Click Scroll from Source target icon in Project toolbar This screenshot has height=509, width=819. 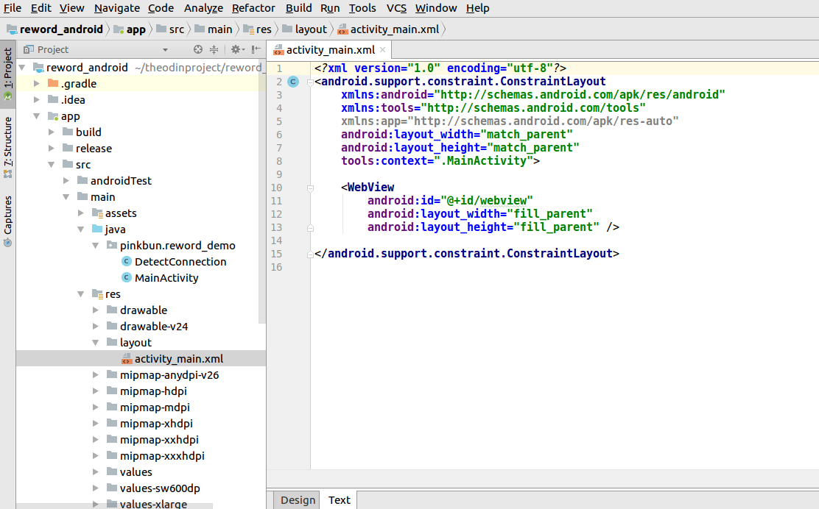click(197, 49)
